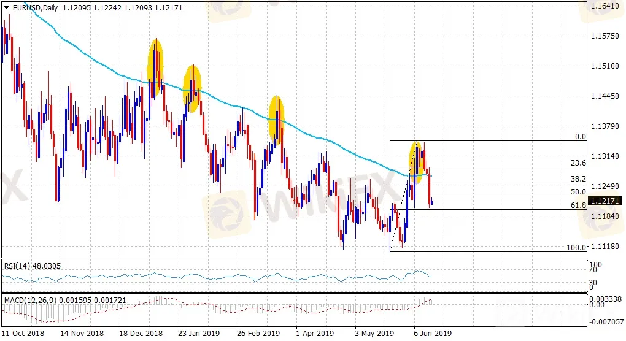Click the 38.2 Fibonacci level label
The width and height of the screenshot is (626, 341).
(x=578, y=179)
